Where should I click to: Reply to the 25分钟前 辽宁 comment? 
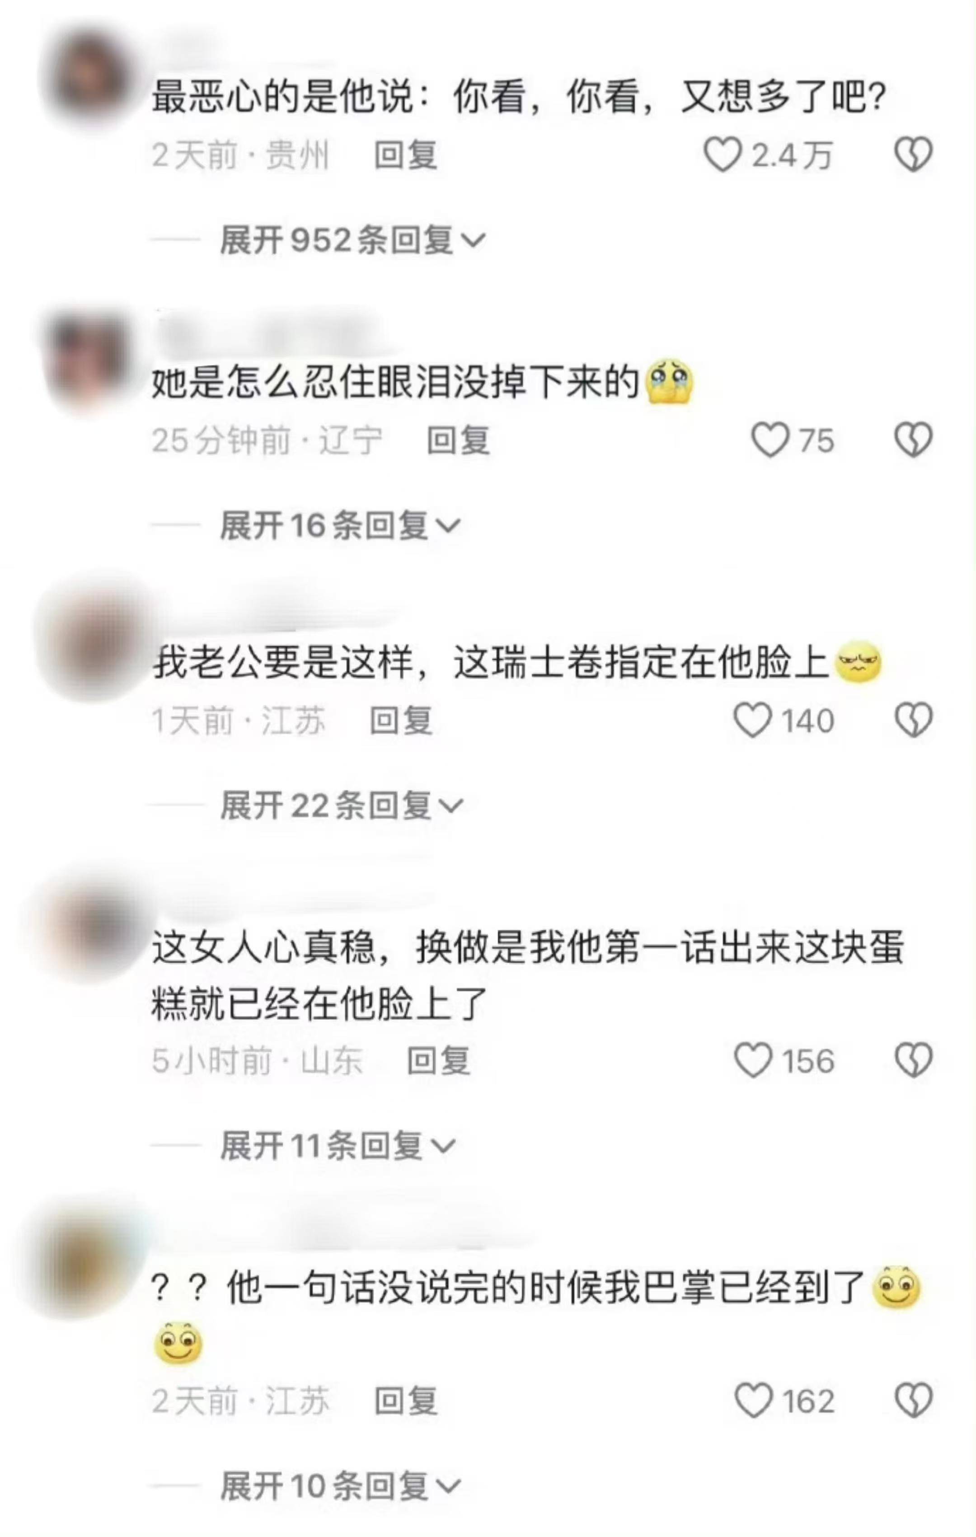coord(458,441)
